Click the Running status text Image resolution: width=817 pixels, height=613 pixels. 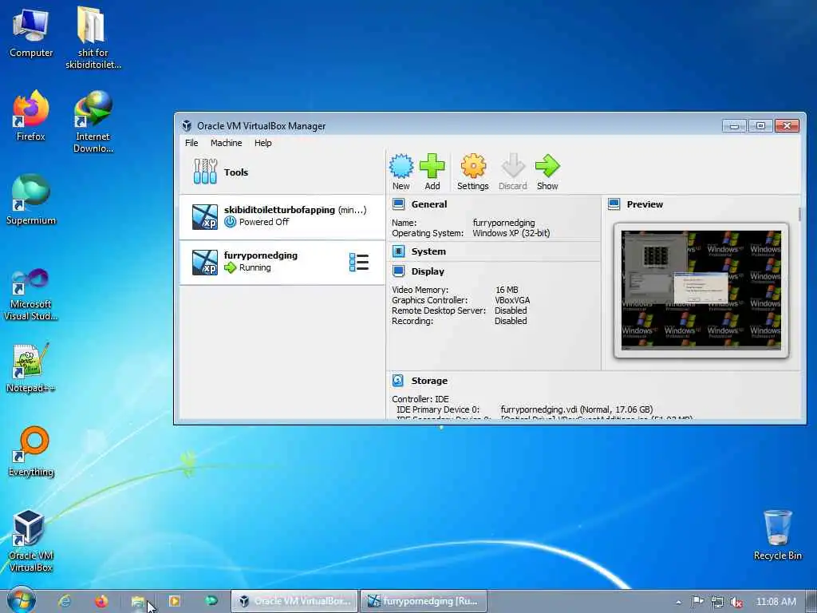(x=255, y=267)
